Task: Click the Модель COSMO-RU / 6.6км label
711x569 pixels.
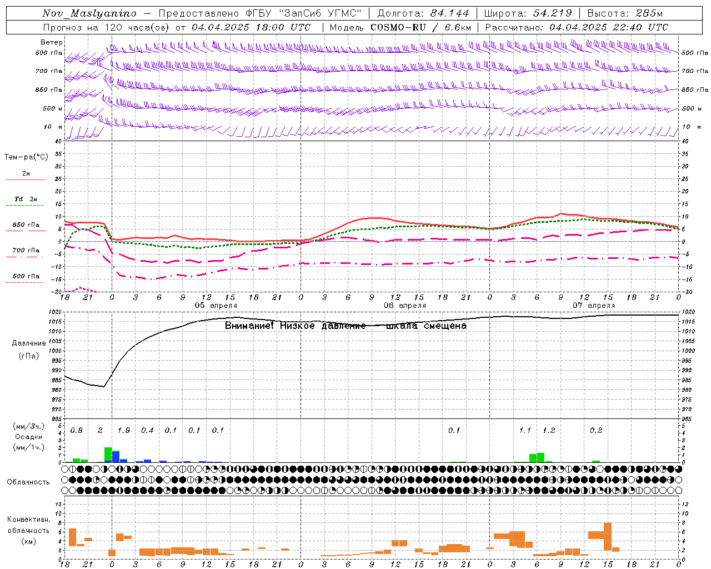Action: tap(400, 27)
